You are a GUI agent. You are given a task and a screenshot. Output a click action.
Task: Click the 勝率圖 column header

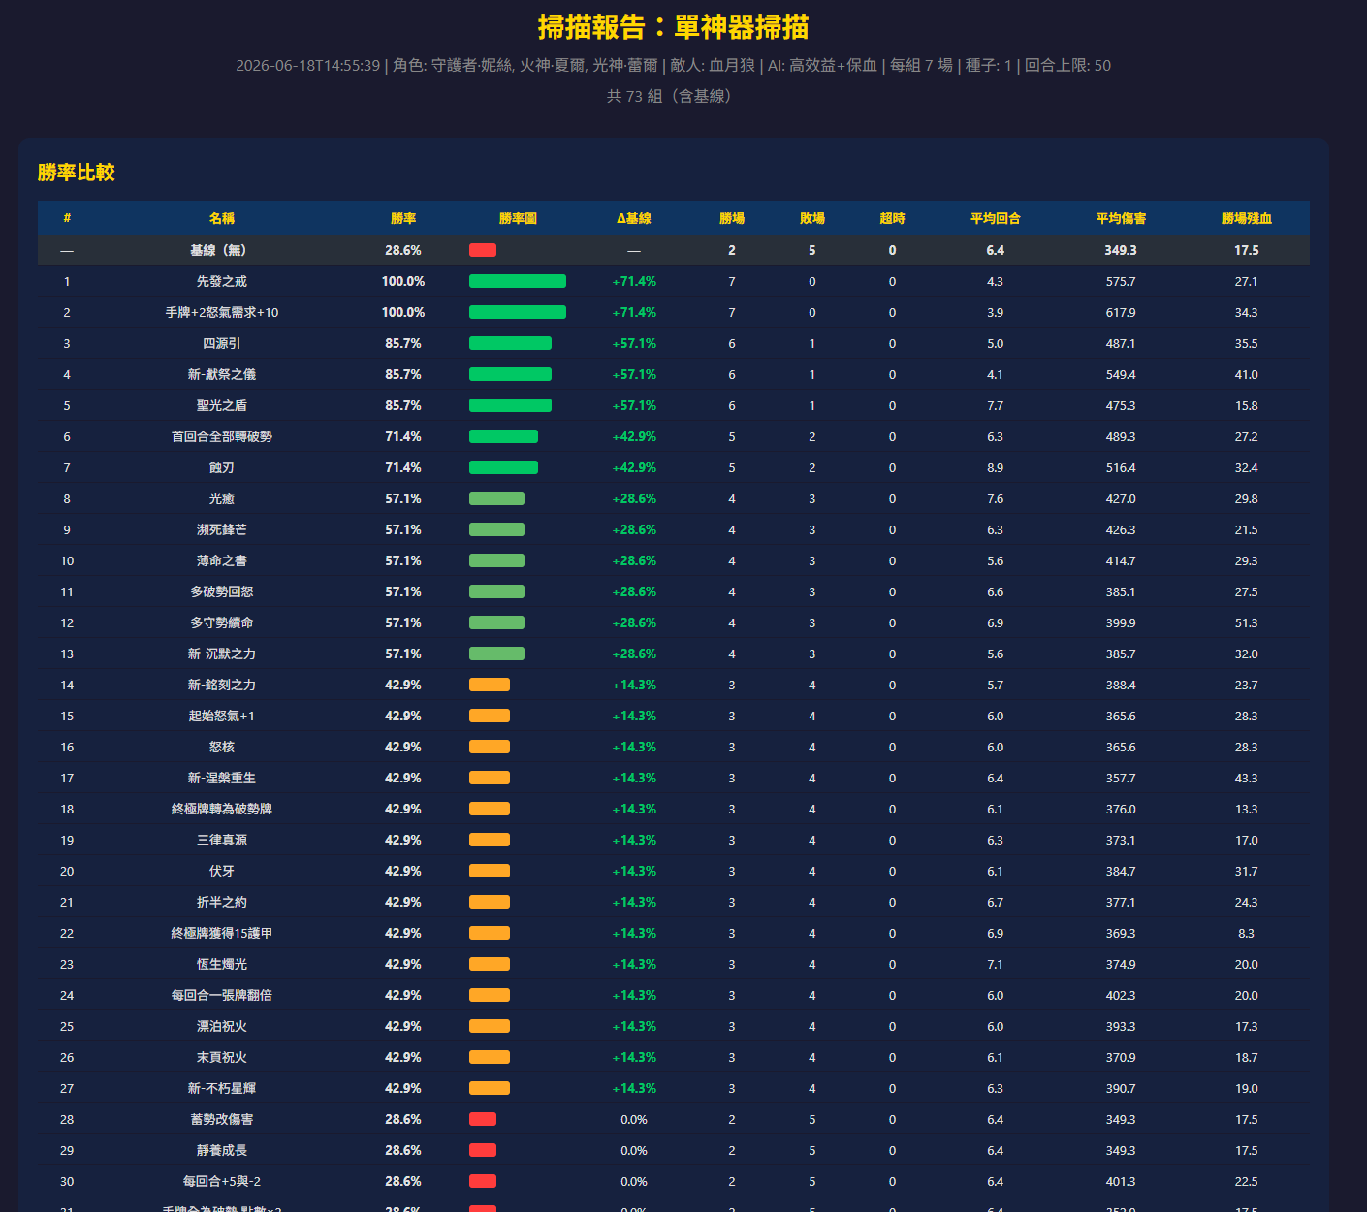[518, 218]
